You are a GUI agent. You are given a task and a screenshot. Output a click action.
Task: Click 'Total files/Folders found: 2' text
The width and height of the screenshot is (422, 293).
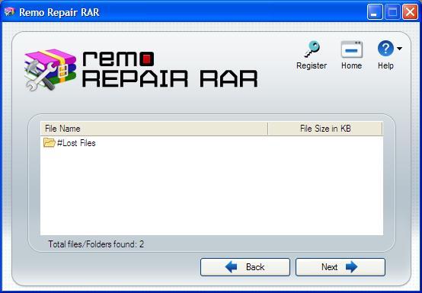(96, 244)
